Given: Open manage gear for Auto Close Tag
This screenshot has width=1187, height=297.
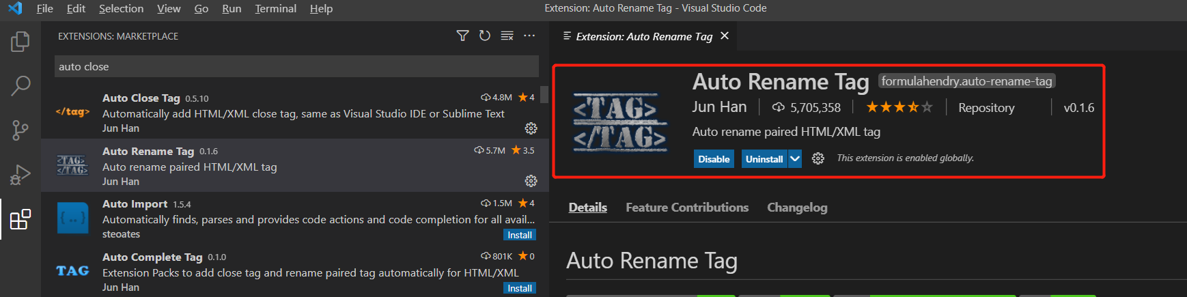Looking at the screenshot, I should [531, 128].
